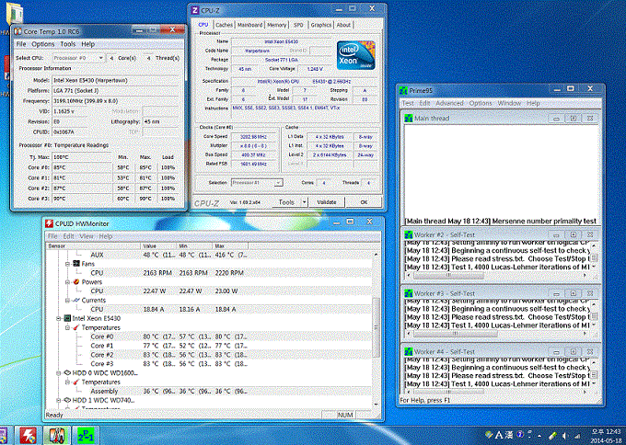Open the Caches tab in CPU-Z
Image resolution: width=626 pixels, height=445 pixels.
[x=224, y=25]
